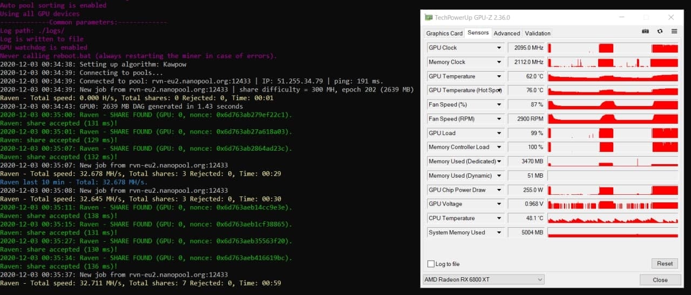The width and height of the screenshot is (691, 295).
Task: Click the 2112.0 MHz memory clock value
Action: (526, 62)
